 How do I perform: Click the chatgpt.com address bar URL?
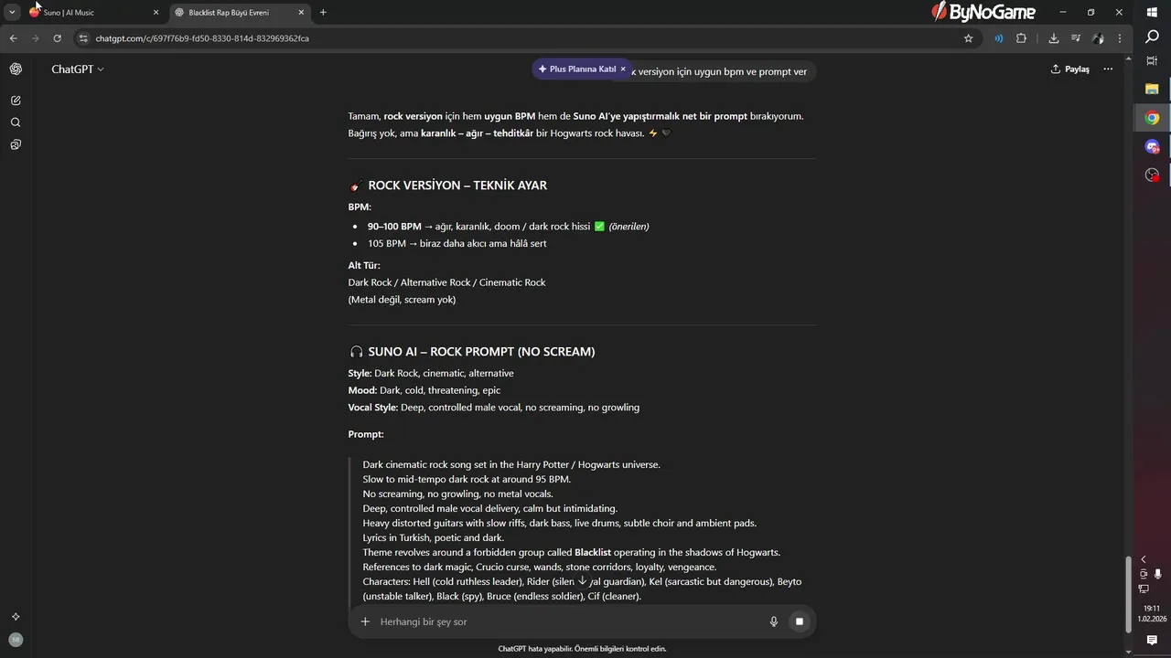(x=202, y=38)
